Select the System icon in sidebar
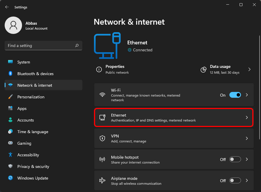Image resolution: width=261 pixels, height=192 pixels. 10,62
